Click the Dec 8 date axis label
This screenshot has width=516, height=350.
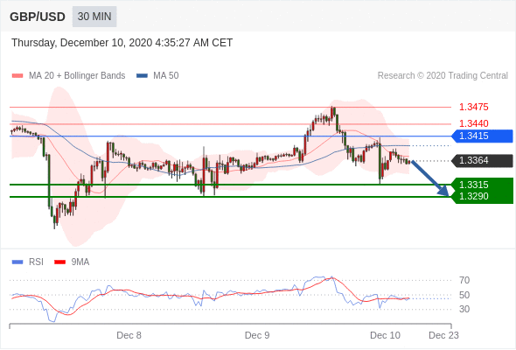129,335
